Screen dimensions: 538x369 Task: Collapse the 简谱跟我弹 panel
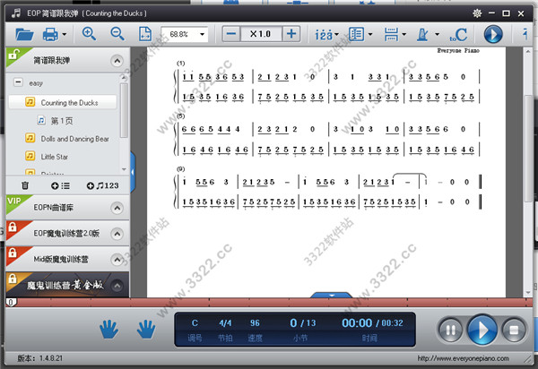click(x=117, y=61)
